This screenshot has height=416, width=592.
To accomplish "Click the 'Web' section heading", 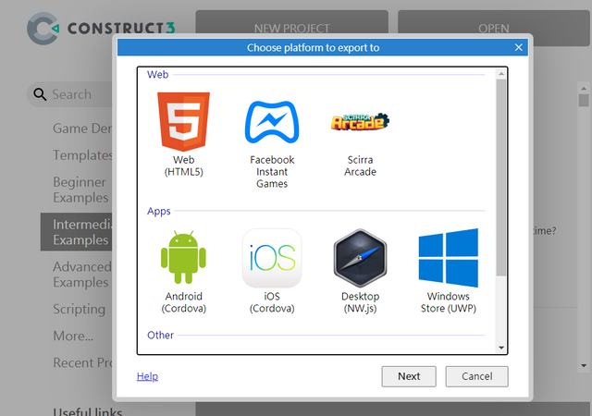I will coord(157,74).
